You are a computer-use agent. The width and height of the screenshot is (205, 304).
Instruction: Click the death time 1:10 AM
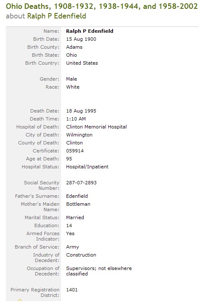tap(76, 119)
